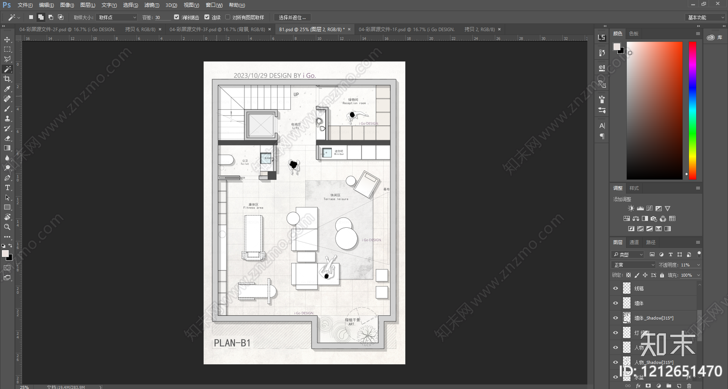This screenshot has width=728, height=389.
Task: Hide the 墙体_Shadow[315°] layer
Action: 616,318
